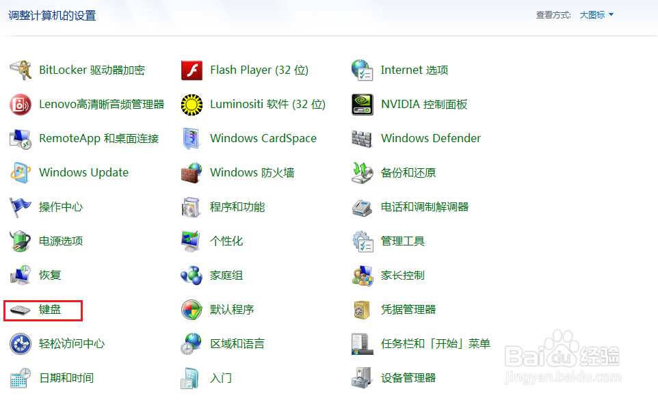Image resolution: width=658 pixels, height=400 pixels.
Task: Click the NVIDIA 控制面板 icon
Action: pos(362,105)
